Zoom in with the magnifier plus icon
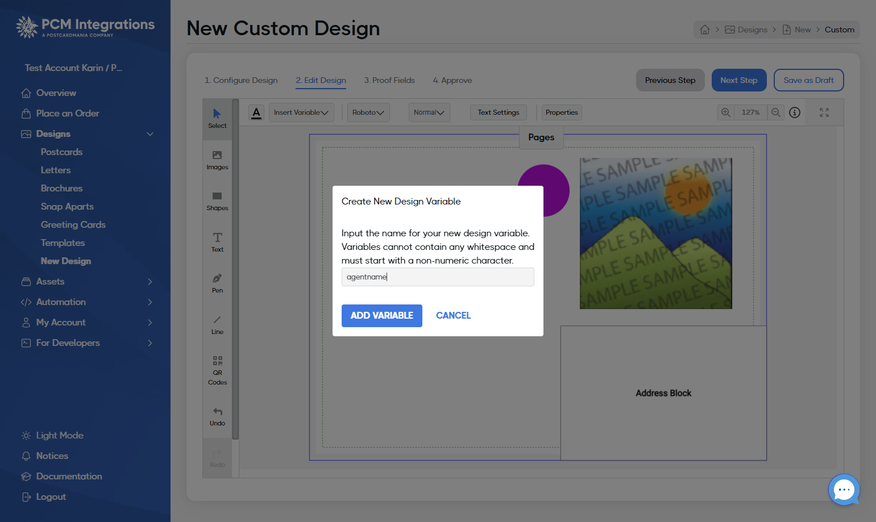This screenshot has height=522, width=876. pos(726,112)
